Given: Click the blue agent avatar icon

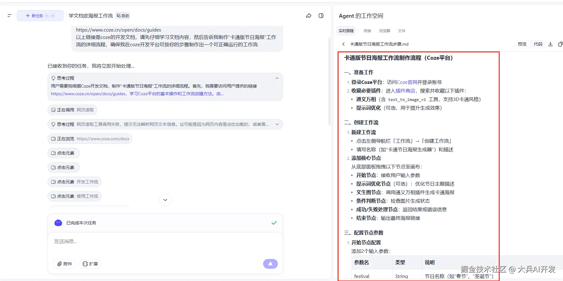Looking at the screenshot, I should [x=58, y=223].
